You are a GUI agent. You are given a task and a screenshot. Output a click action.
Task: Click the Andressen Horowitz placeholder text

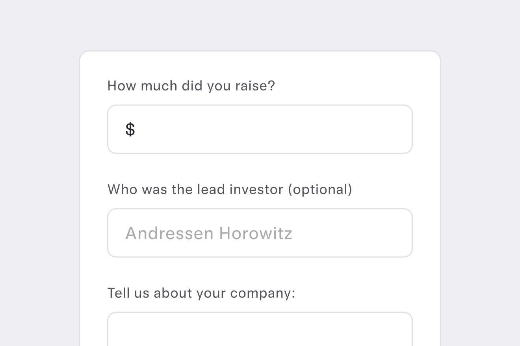208,233
